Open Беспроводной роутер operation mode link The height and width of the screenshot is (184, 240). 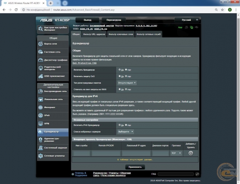tap(102, 26)
